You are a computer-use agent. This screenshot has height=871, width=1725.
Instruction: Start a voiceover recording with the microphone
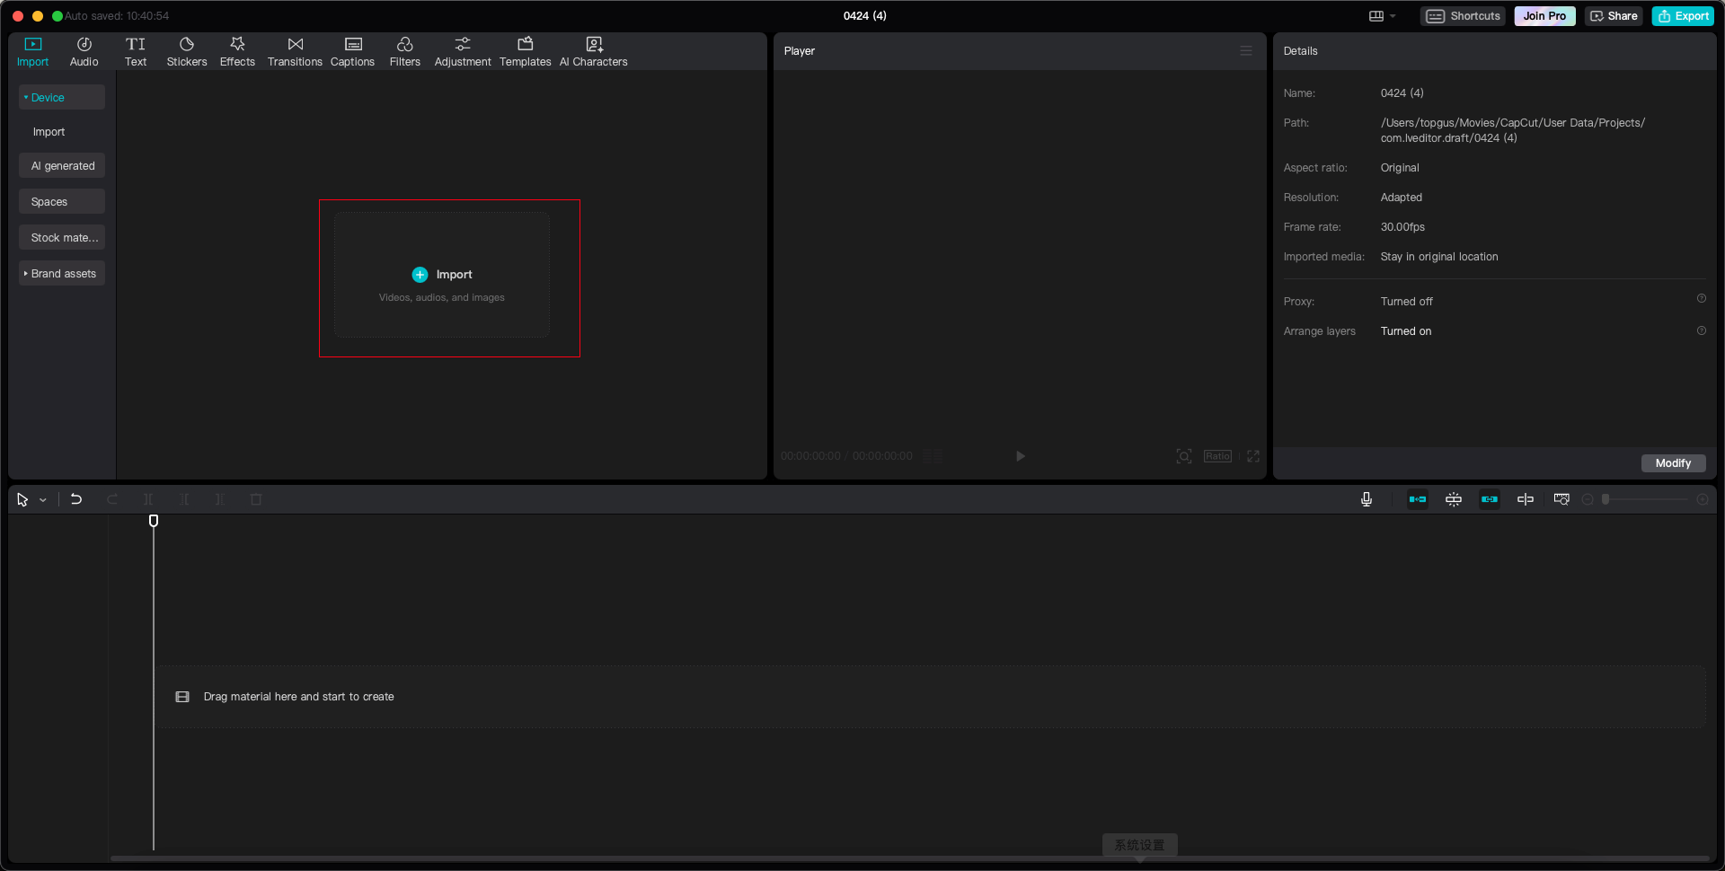(1367, 499)
